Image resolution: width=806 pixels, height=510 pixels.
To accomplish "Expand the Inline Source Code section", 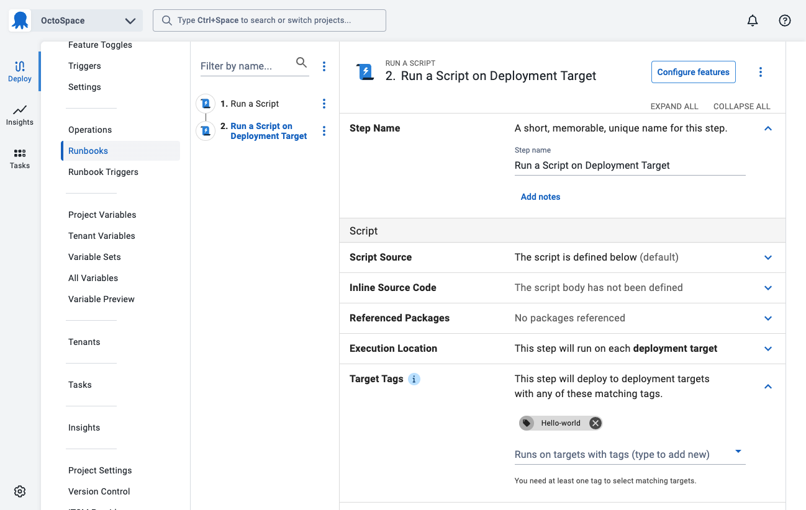I will 768,288.
